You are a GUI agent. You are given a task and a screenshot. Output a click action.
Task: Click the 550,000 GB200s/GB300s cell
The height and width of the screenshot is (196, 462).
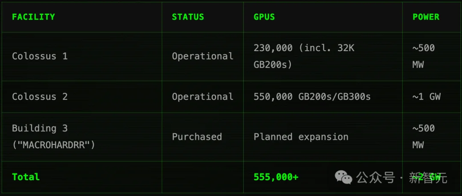[312, 96]
